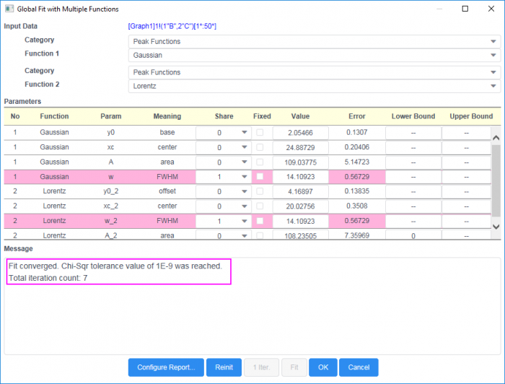The height and width of the screenshot is (384, 505).
Task: Open Function 2 Lorentz dropdown
Action: pyautogui.click(x=314, y=86)
